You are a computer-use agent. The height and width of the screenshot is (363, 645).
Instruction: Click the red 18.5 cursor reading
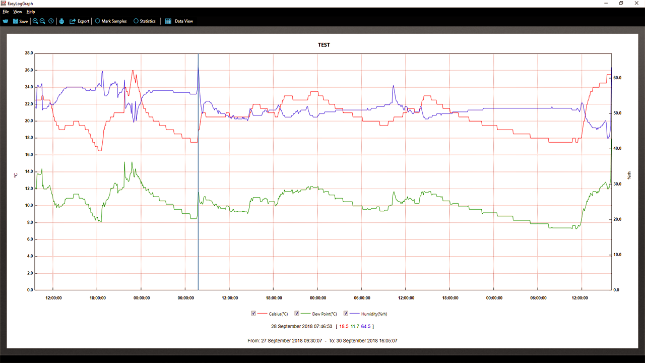tap(344, 326)
